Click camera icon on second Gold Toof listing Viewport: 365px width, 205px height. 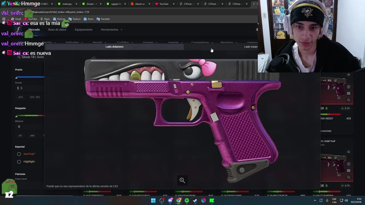click(x=348, y=171)
